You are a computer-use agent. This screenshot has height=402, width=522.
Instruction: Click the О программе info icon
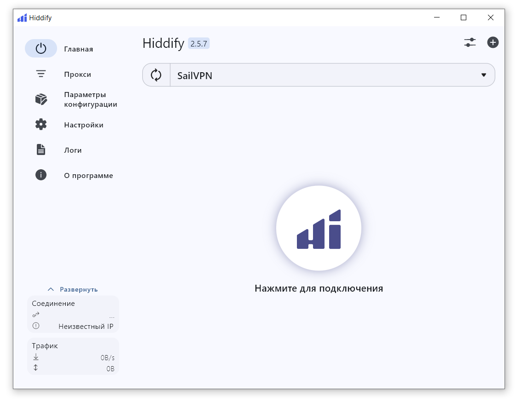pos(41,175)
